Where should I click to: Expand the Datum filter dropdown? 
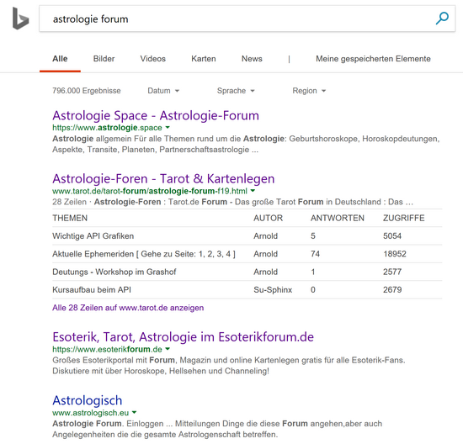click(x=163, y=91)
